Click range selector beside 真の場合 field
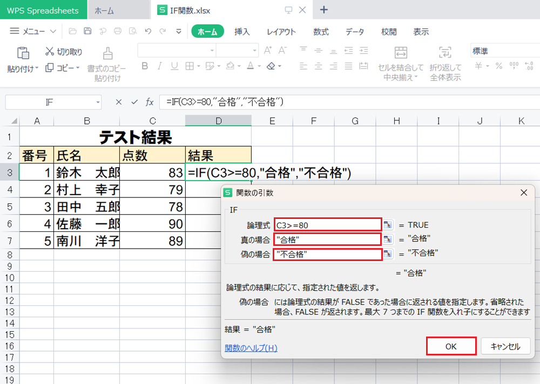Screen dimensions: 540x384 [388, 239]
